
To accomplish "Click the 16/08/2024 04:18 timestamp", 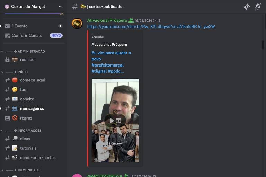I will 148,21.
